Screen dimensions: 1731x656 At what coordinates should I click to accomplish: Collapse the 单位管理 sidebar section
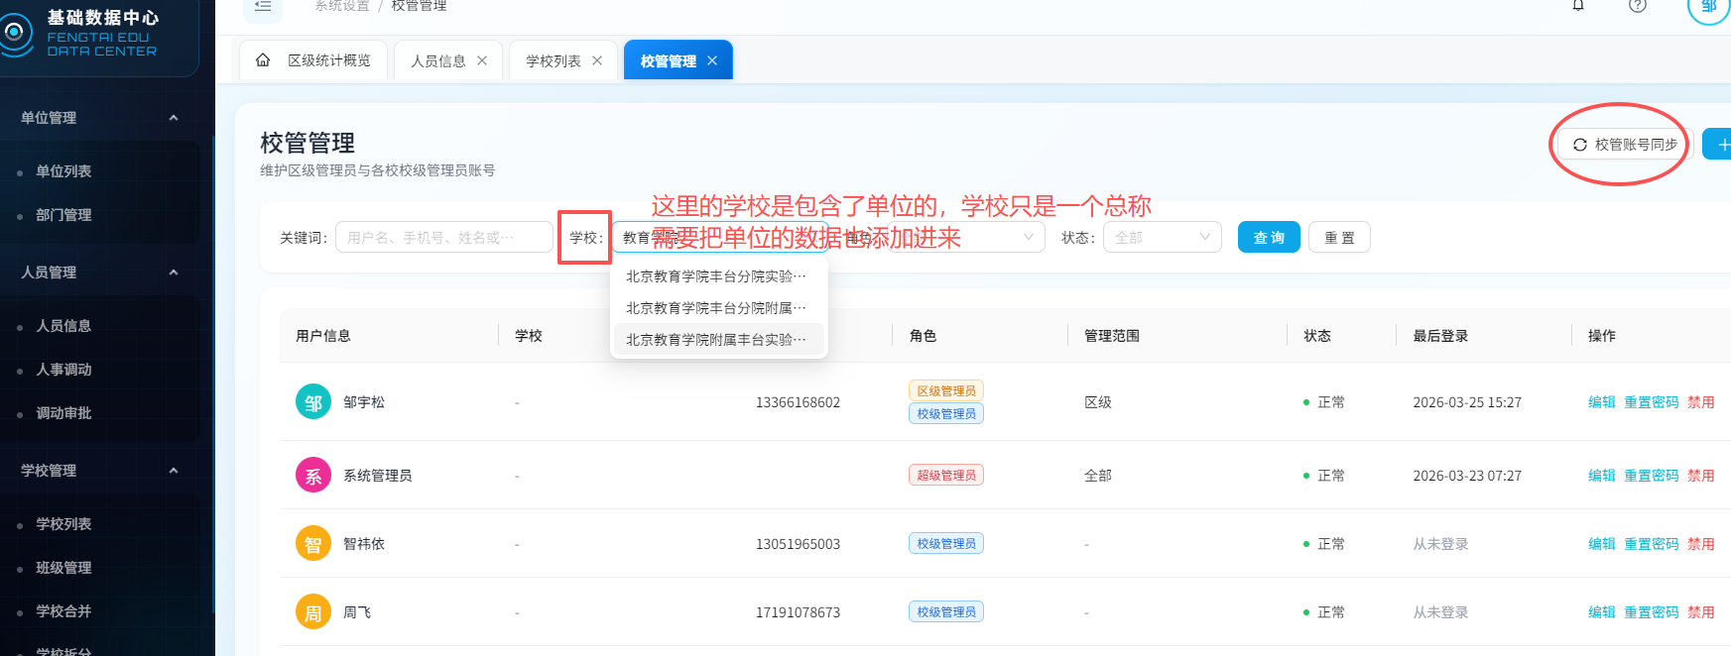(174, 118)
